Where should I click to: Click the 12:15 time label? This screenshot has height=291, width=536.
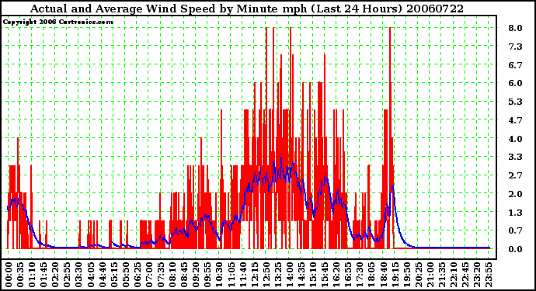(x=254, y=275)
